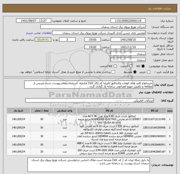
Task: Select the کالا radio button
Action: coord(143,66)
